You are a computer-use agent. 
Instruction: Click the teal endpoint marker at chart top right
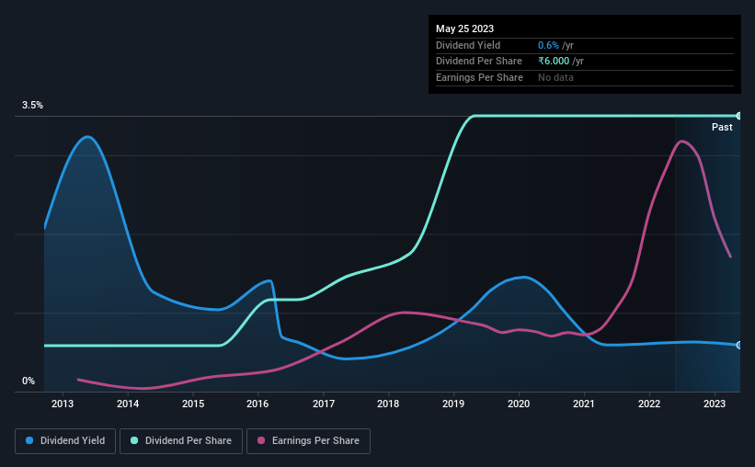pos(739,116)
